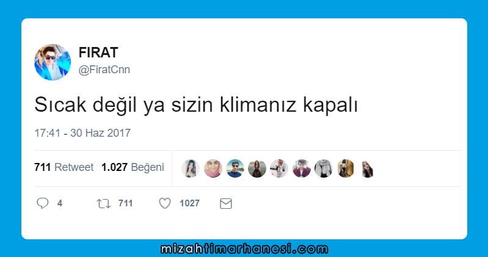View the 1.027 Beğeni list

pyautogui.click(x=133, y=167)
